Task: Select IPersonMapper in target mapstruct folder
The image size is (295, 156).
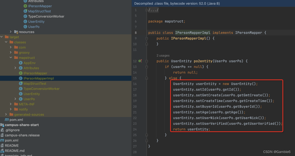Action: click(35, 73)
